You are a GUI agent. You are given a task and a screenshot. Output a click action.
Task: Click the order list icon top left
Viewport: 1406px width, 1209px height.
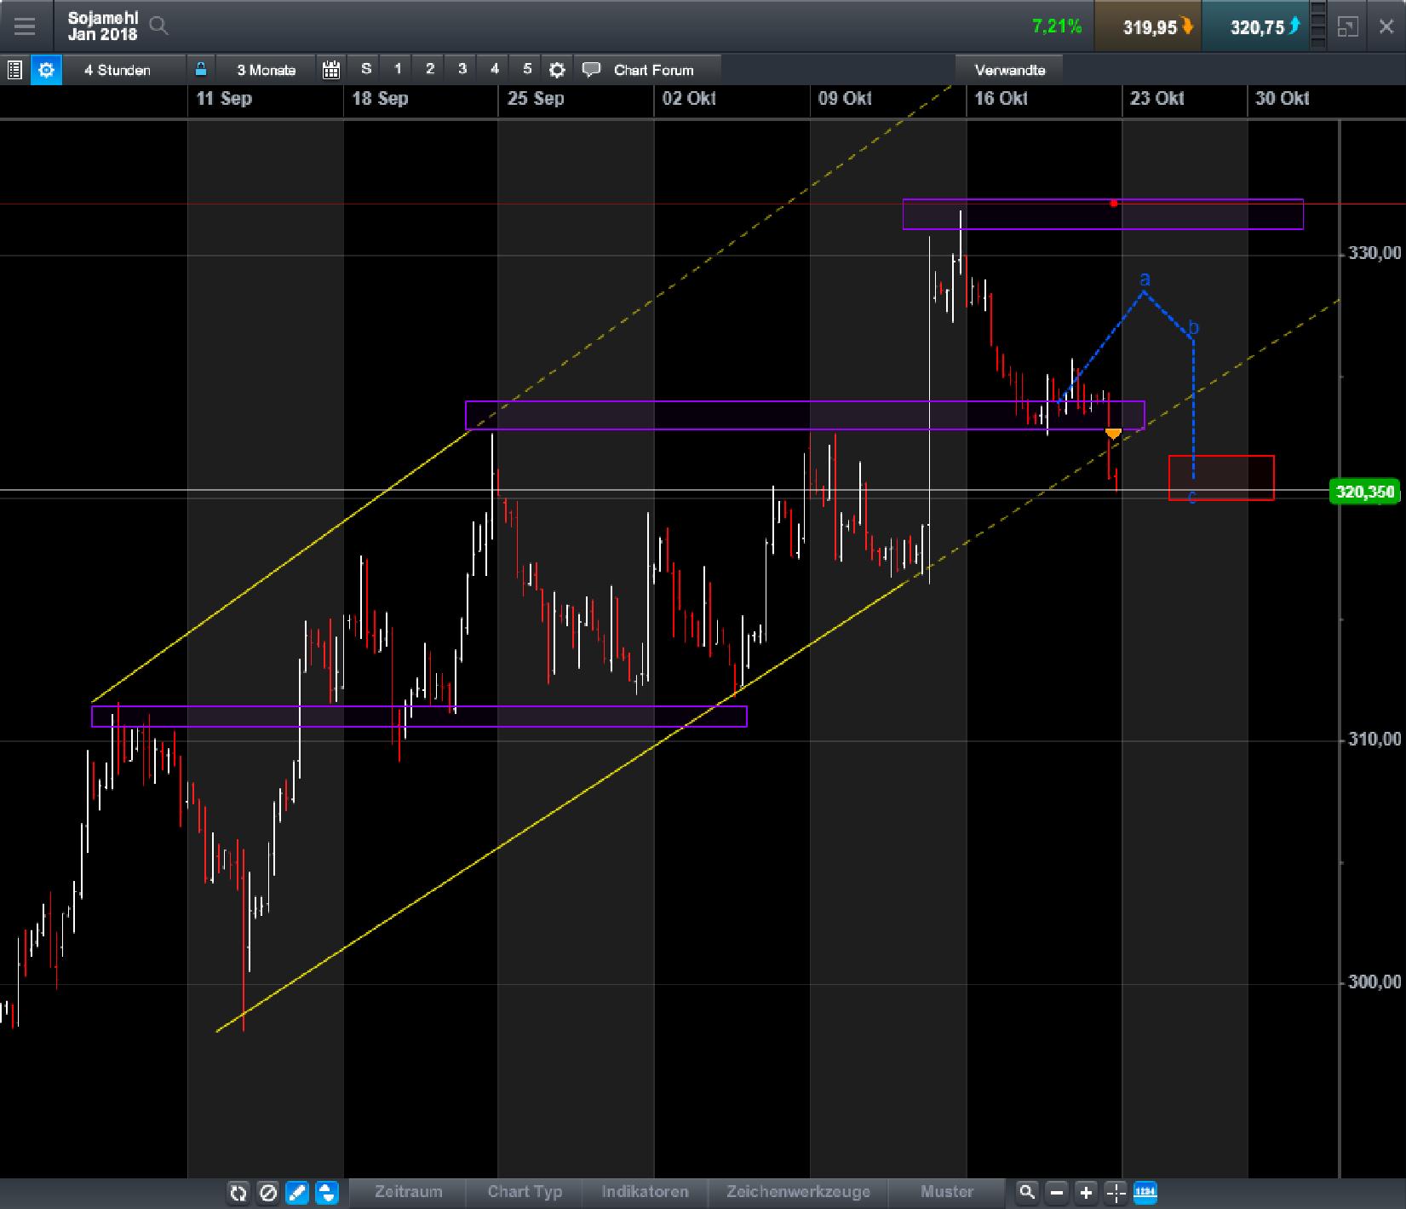[14, 69]
